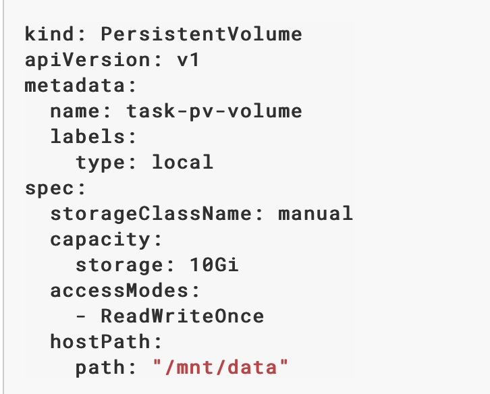Click the name key under metadata
Viewport: 490px width, 394px height.
pyautogui.click(x=75, y=111)
